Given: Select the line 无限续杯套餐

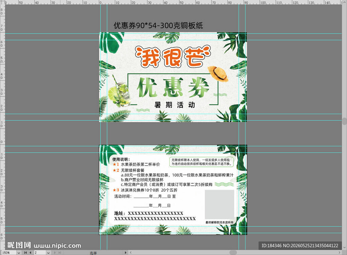Looking at the screenshot, I should point(132,170).
